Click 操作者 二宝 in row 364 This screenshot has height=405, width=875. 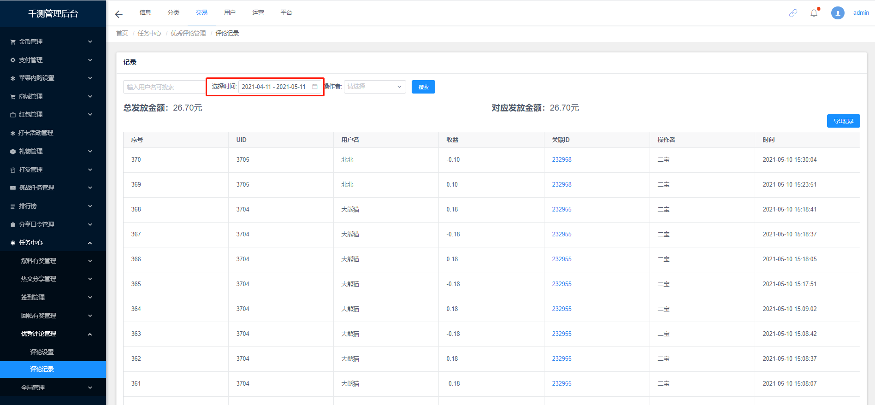point(663,309)
